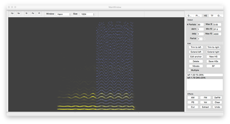Click the Extract effect button

point(206,107)
